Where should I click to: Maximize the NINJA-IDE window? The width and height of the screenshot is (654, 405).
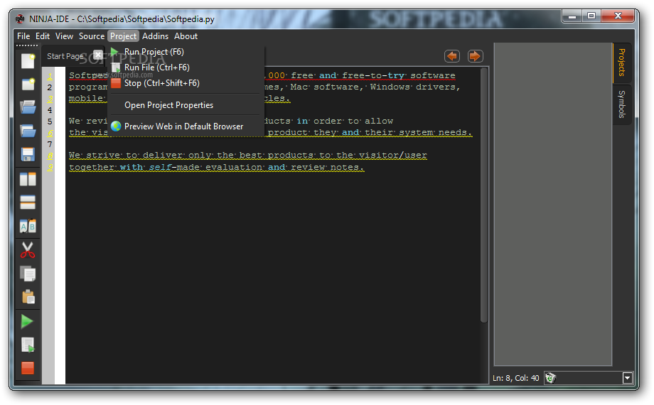click(591, 16)
